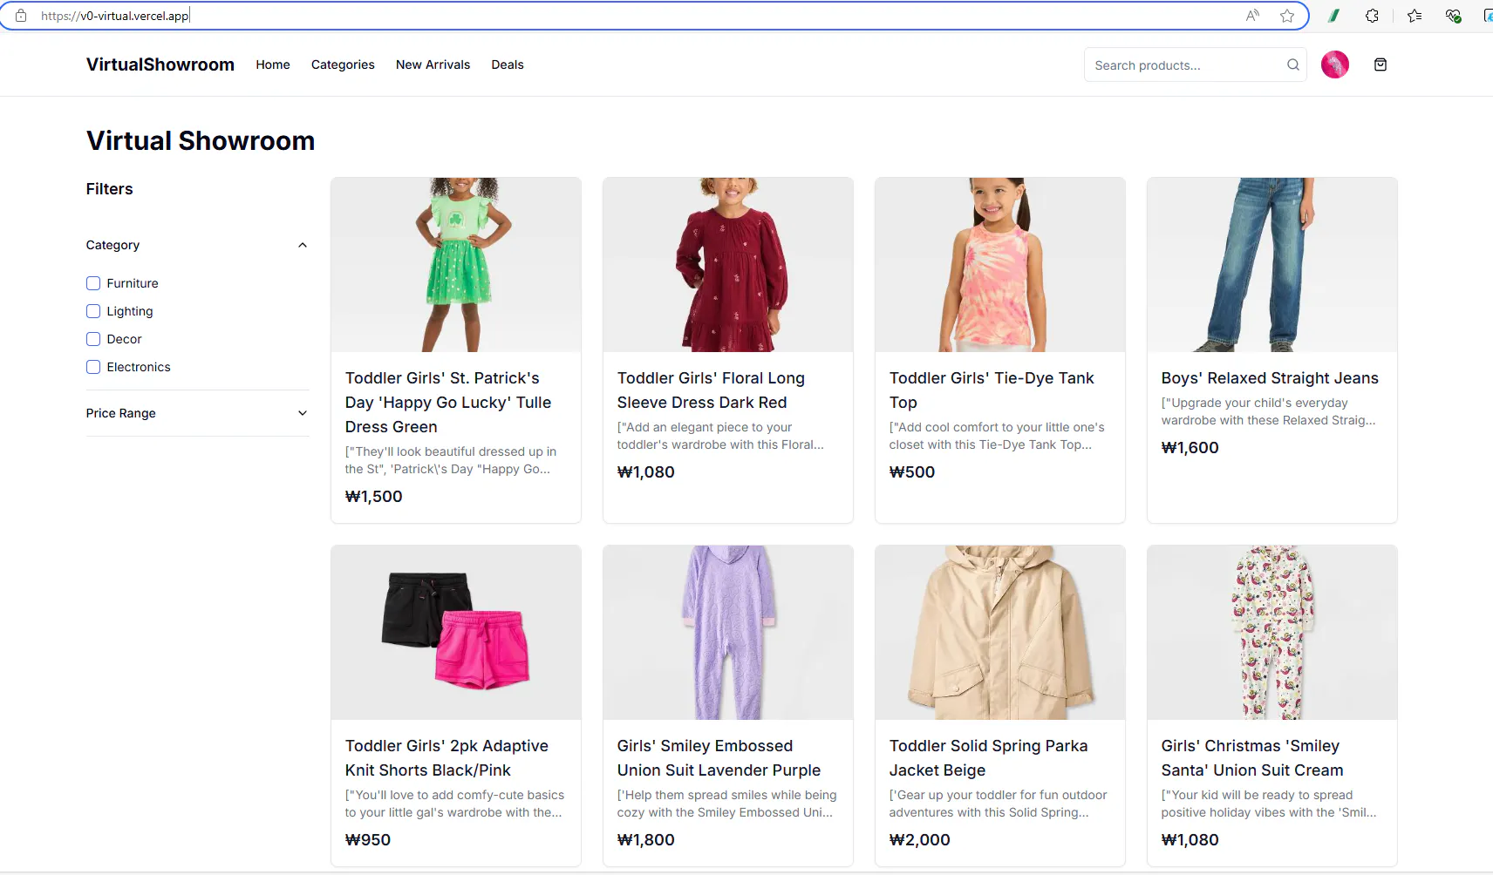Open the Deals navigation item
1493x875 pixels.
[x=507, y=64]
